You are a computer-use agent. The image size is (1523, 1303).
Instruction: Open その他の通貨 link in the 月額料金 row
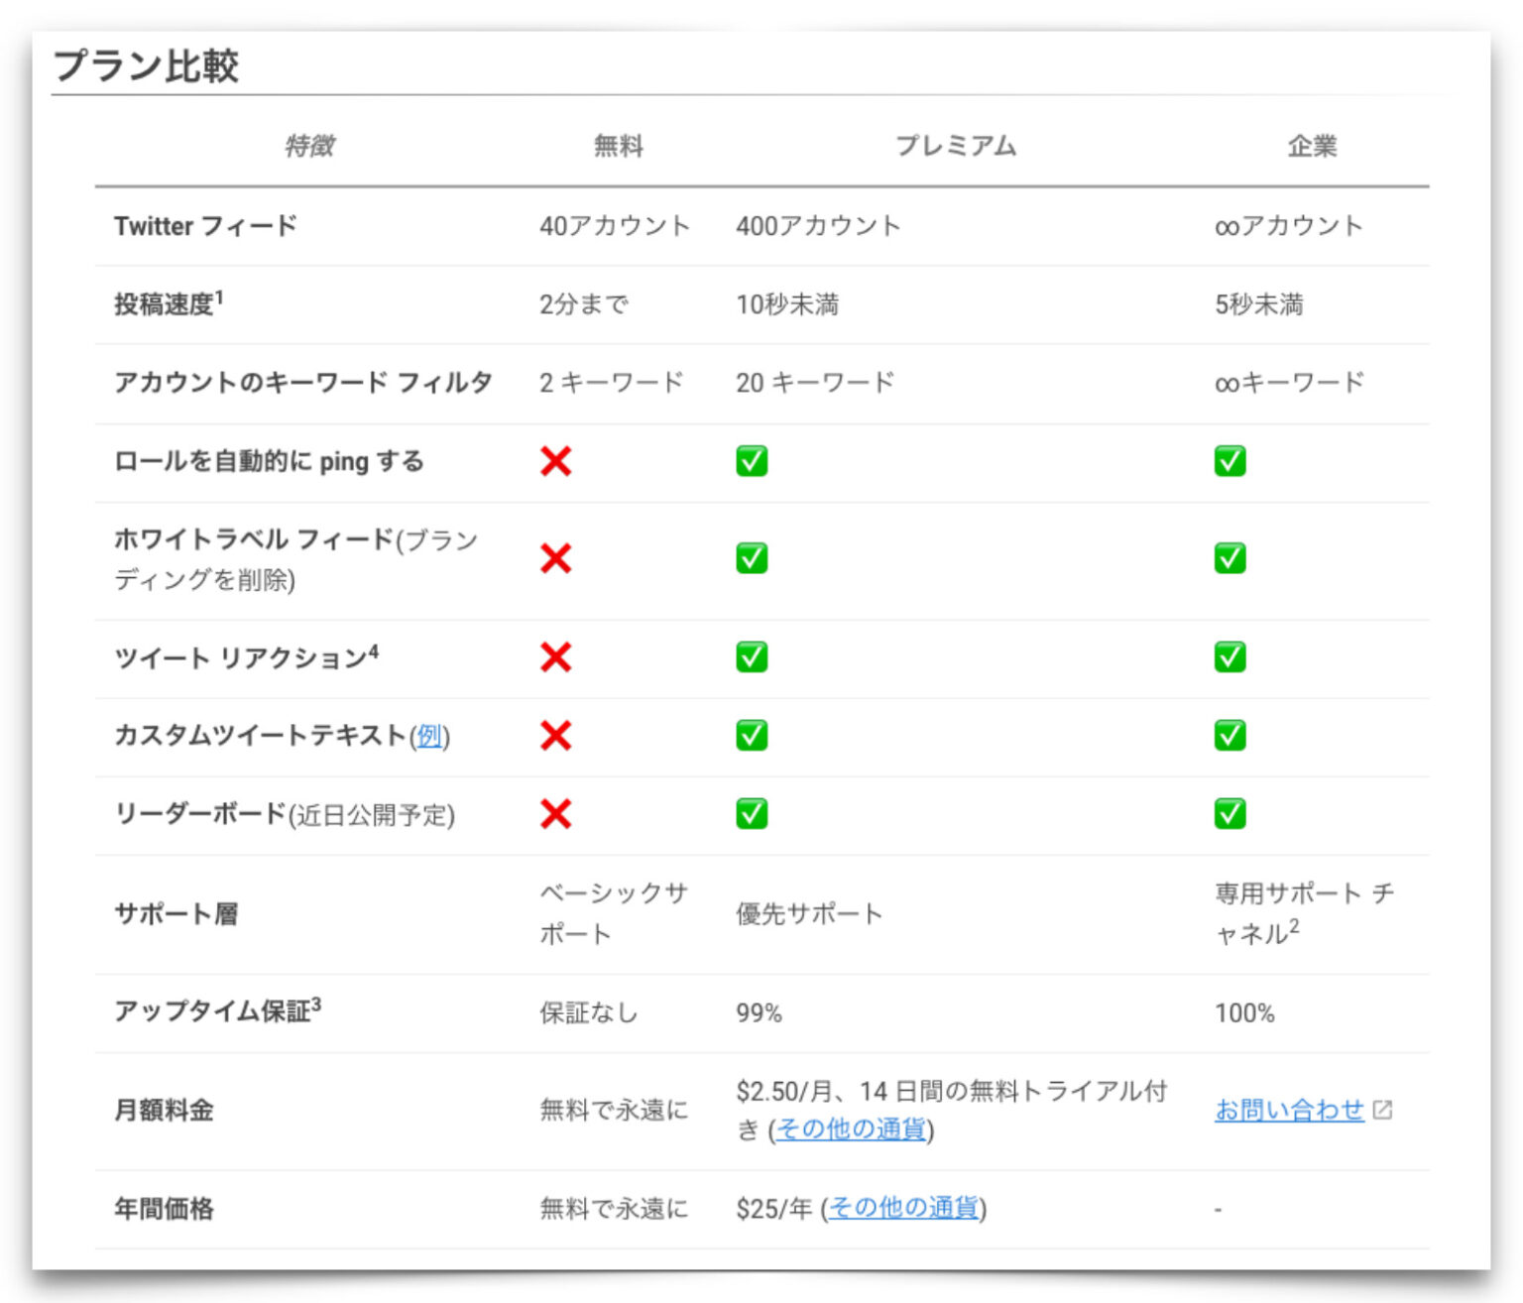pos(853,1129)
